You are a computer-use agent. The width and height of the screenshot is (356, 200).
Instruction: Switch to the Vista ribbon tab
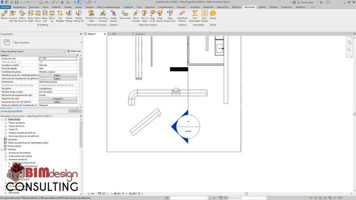click(139, 7)
